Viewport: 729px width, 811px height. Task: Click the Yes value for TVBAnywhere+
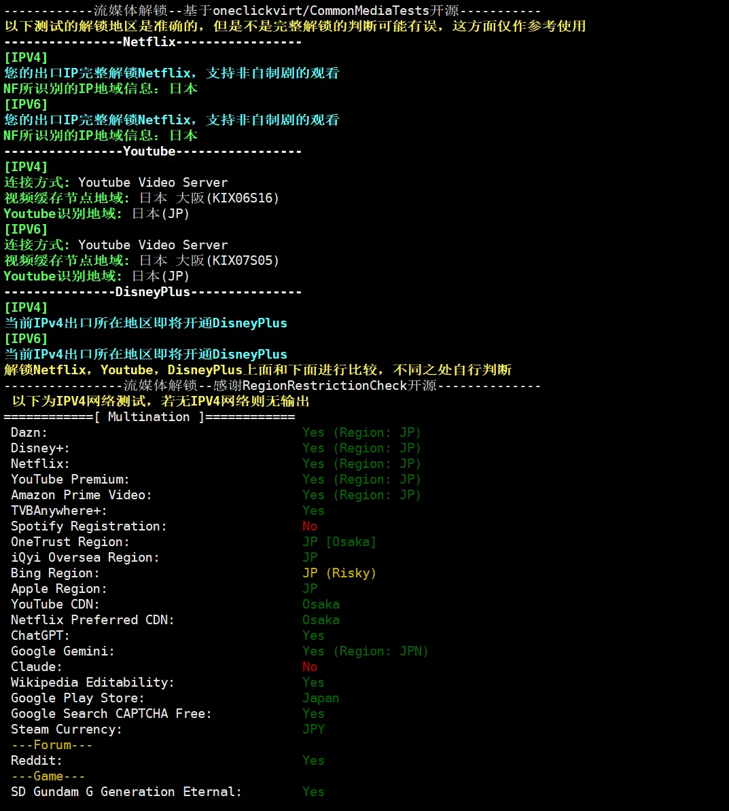tap(313, 511)
